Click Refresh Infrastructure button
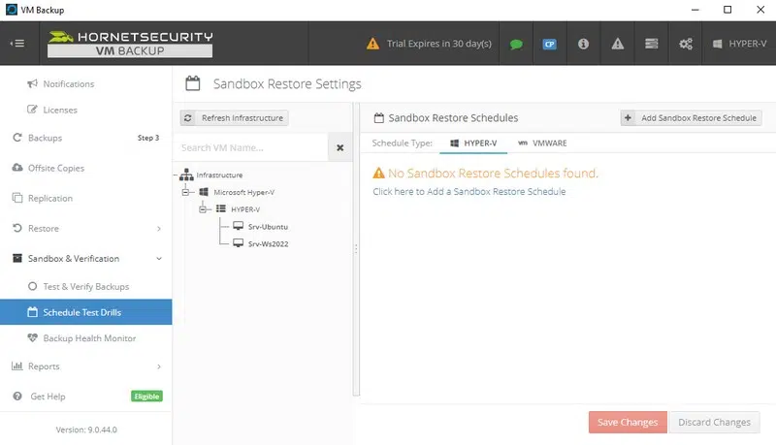Screen dimensions: 776x445 click(x=234, y=118)
